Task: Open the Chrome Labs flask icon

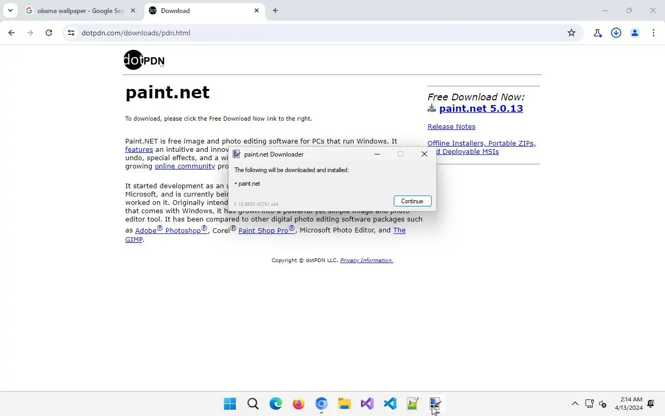Action: (x=597, y=33)
